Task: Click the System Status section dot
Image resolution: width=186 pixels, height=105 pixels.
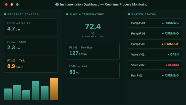Action: 129,14
